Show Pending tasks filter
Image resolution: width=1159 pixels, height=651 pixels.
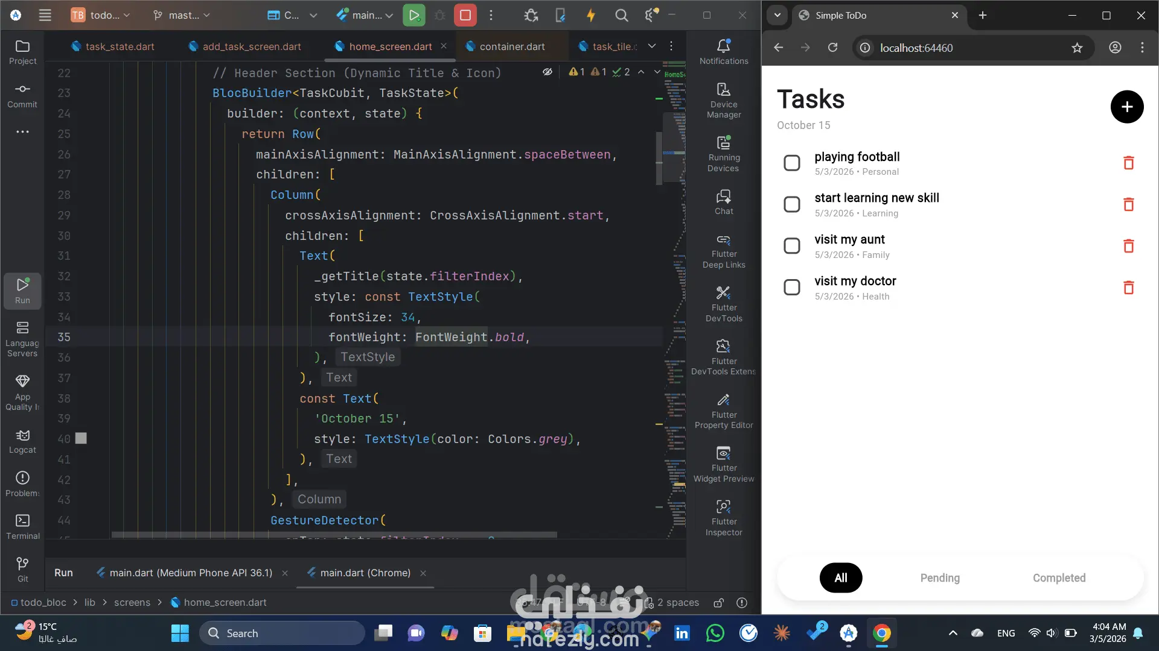[939, 578]
